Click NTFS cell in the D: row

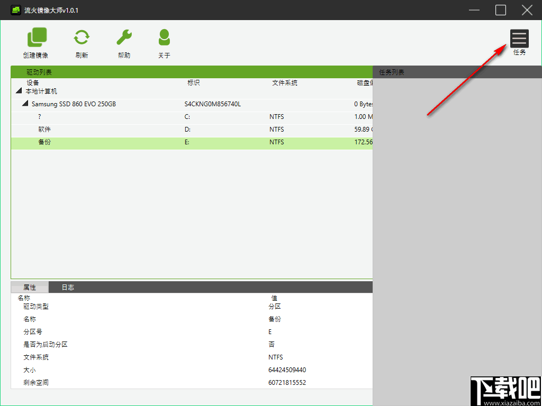(276, 130)
